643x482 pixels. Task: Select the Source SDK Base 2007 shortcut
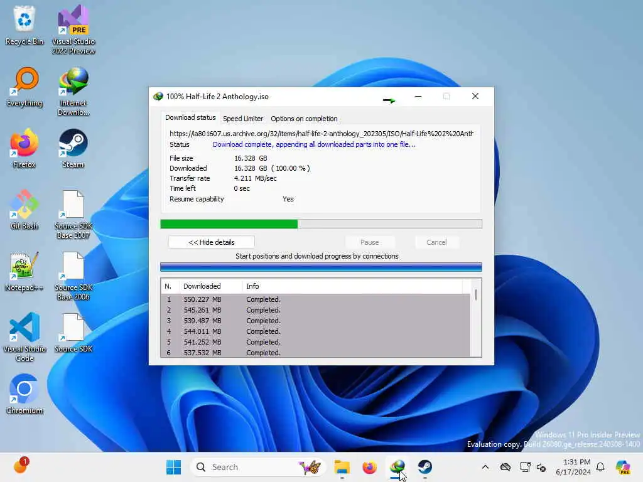(73, 214)
